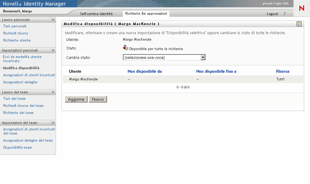Sort by Non disponibile fino a column
This screenshot has width=310, height=184.
pos(216,71)
